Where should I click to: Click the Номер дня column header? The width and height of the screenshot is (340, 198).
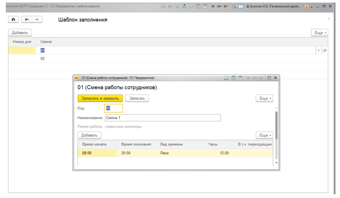(22, 42)
